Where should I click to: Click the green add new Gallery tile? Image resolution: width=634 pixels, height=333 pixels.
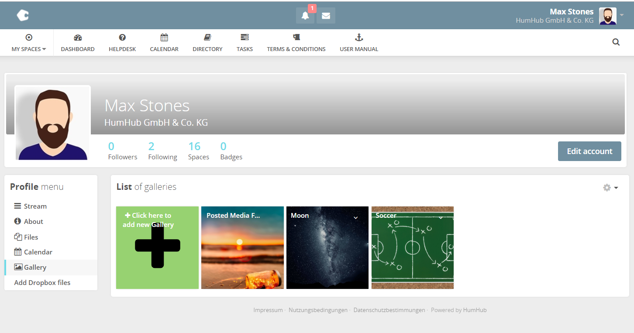click(157, 247)
